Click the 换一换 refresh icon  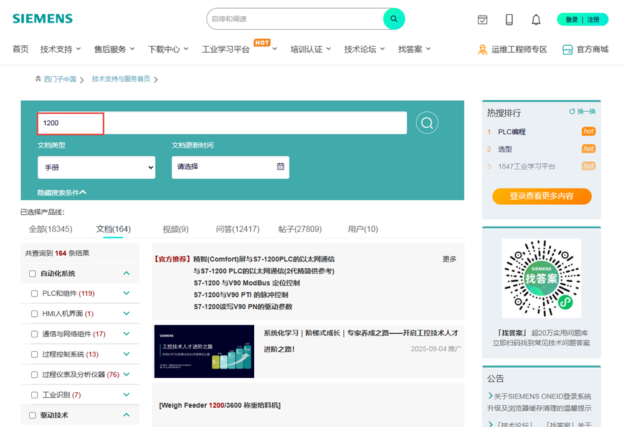[572, 111]
